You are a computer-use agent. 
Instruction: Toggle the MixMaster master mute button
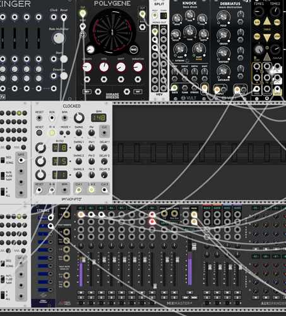coord(189,293)
